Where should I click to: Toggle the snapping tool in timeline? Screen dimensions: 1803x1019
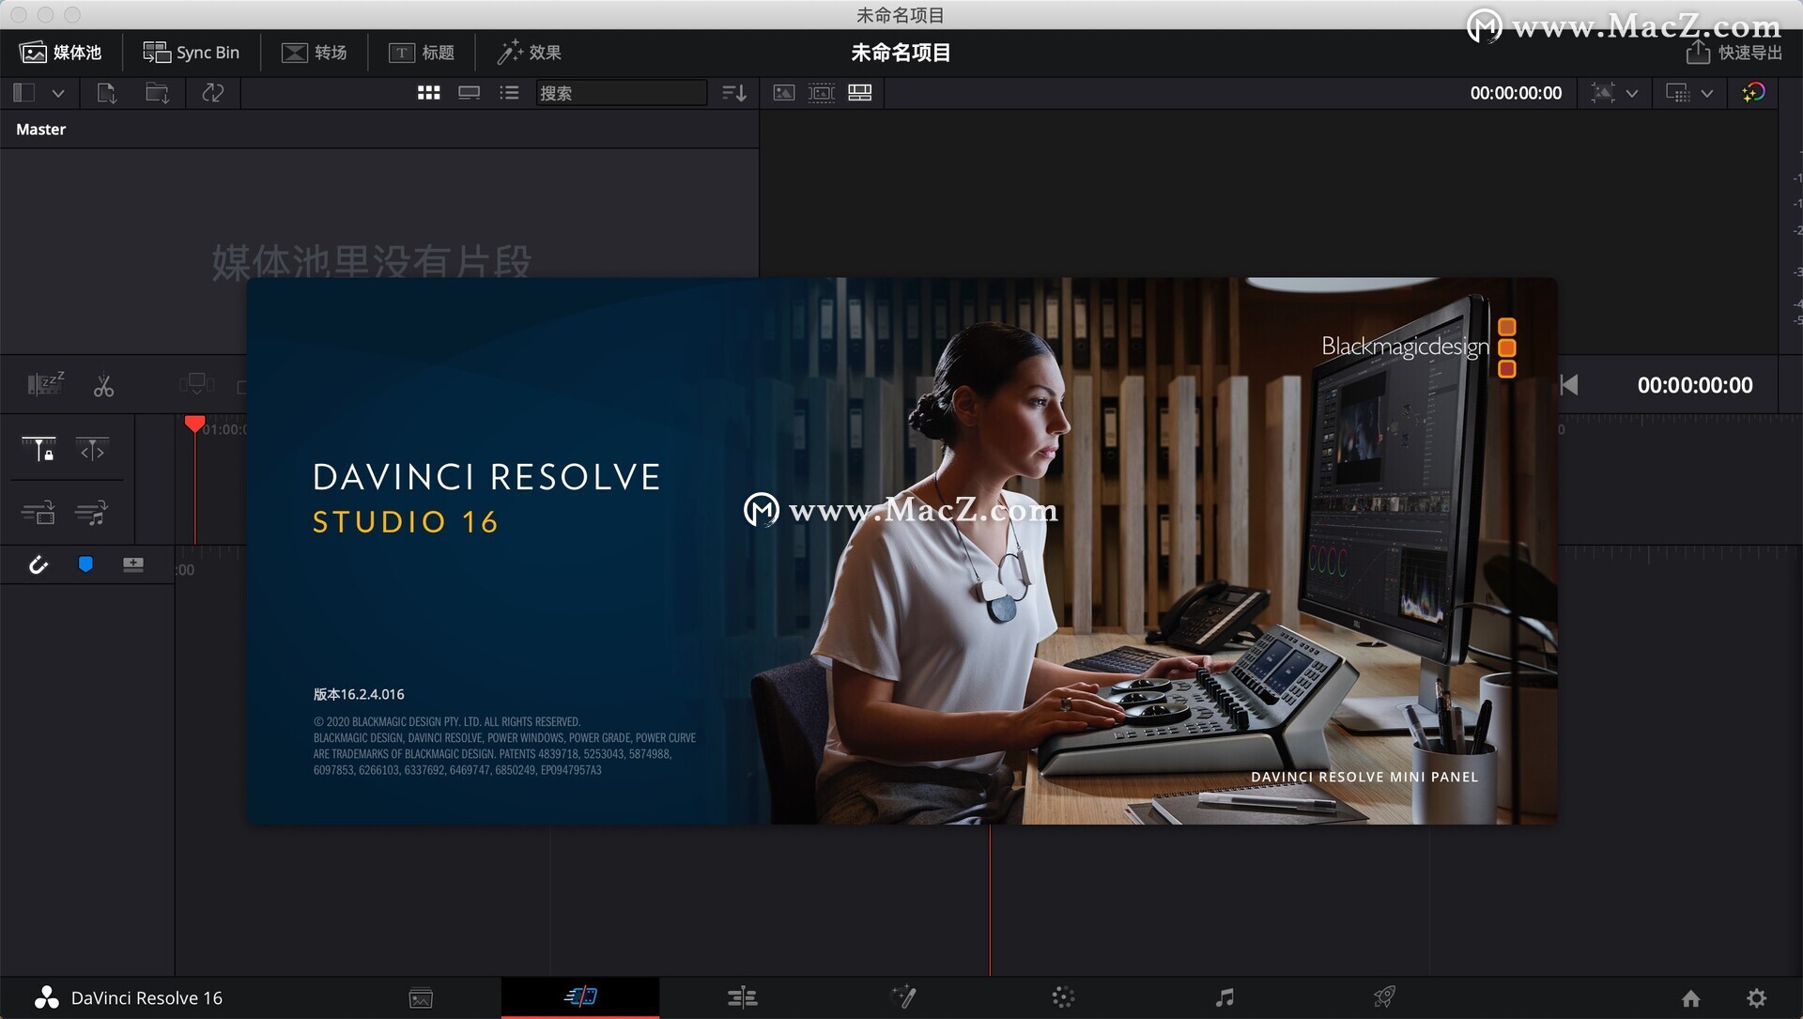point(38,565)
